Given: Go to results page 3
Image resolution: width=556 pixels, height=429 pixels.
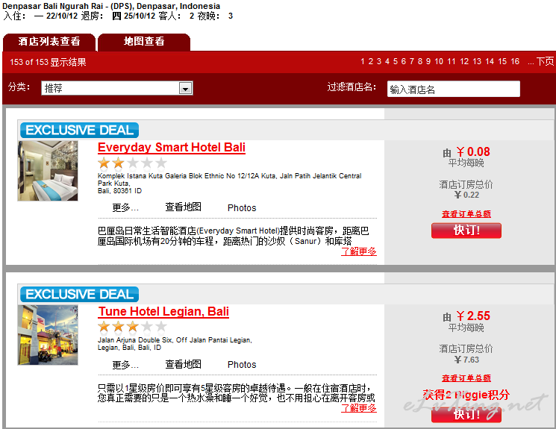Looking at the screenshot, I should [x=378, y=62].
